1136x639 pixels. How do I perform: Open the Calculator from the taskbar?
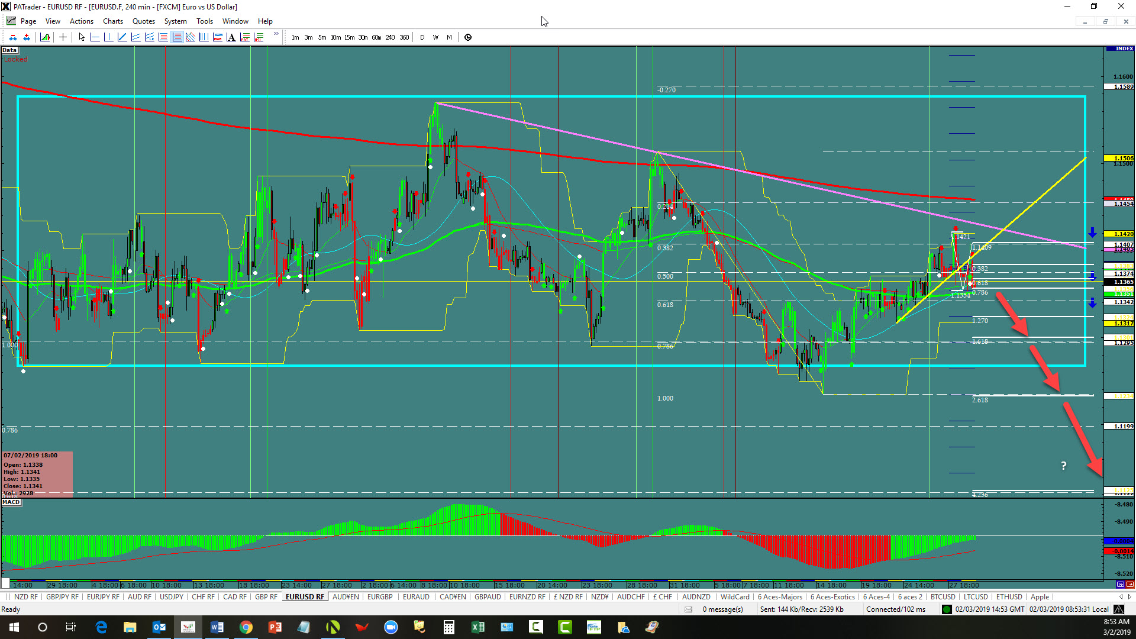[x=449, y=627]
